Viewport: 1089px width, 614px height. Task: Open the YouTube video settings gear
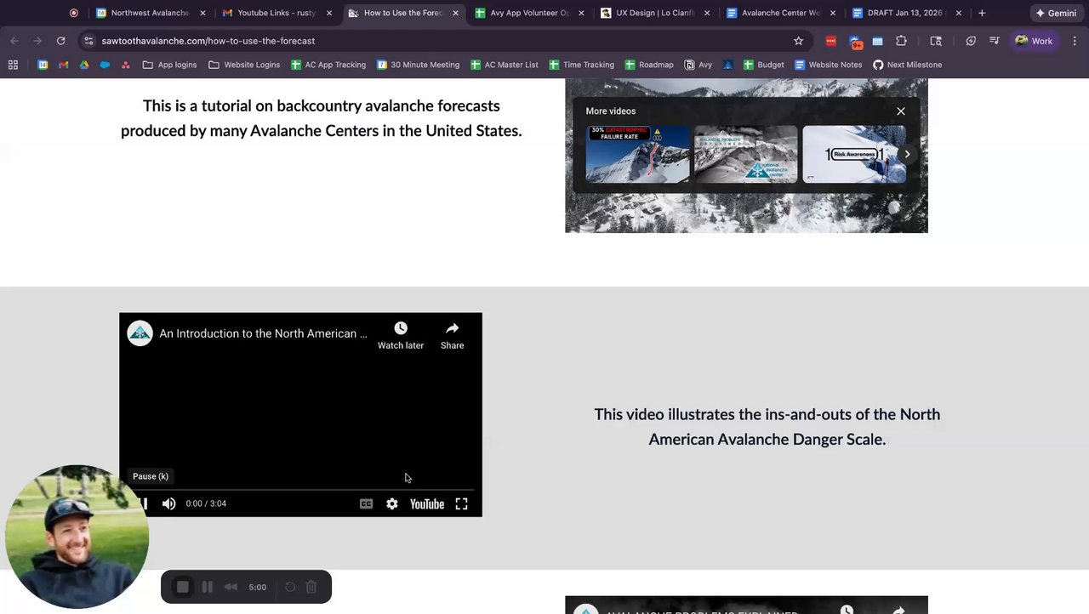click(x=391, y=503)
